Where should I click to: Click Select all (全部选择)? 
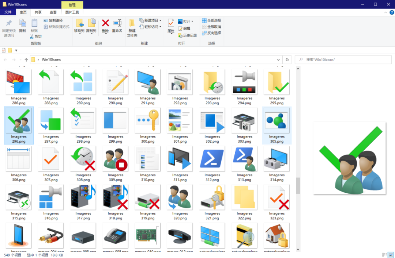pyautogui.click(x=212, y=21)
